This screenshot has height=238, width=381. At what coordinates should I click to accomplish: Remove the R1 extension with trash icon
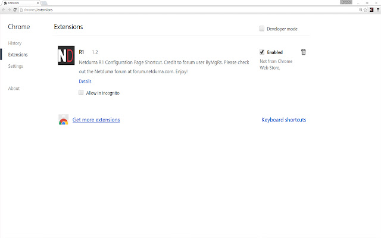303,52
